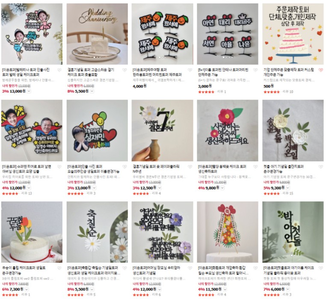Click the 리뷰 10 review count on the custom order item
326x299 pixels.
288,92
